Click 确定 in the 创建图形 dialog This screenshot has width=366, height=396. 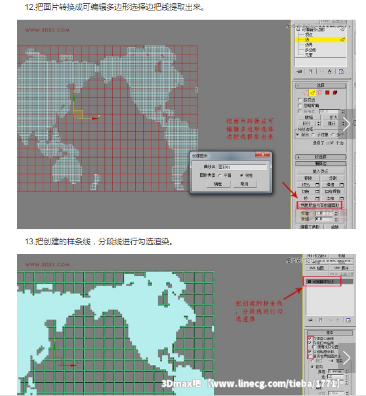218,184
